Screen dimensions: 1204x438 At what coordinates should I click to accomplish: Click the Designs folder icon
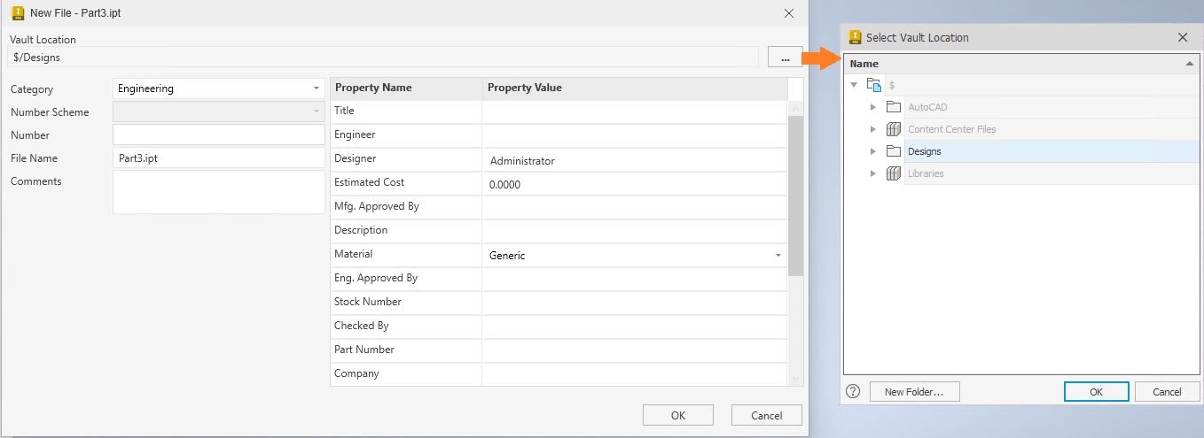pos(894,151)
